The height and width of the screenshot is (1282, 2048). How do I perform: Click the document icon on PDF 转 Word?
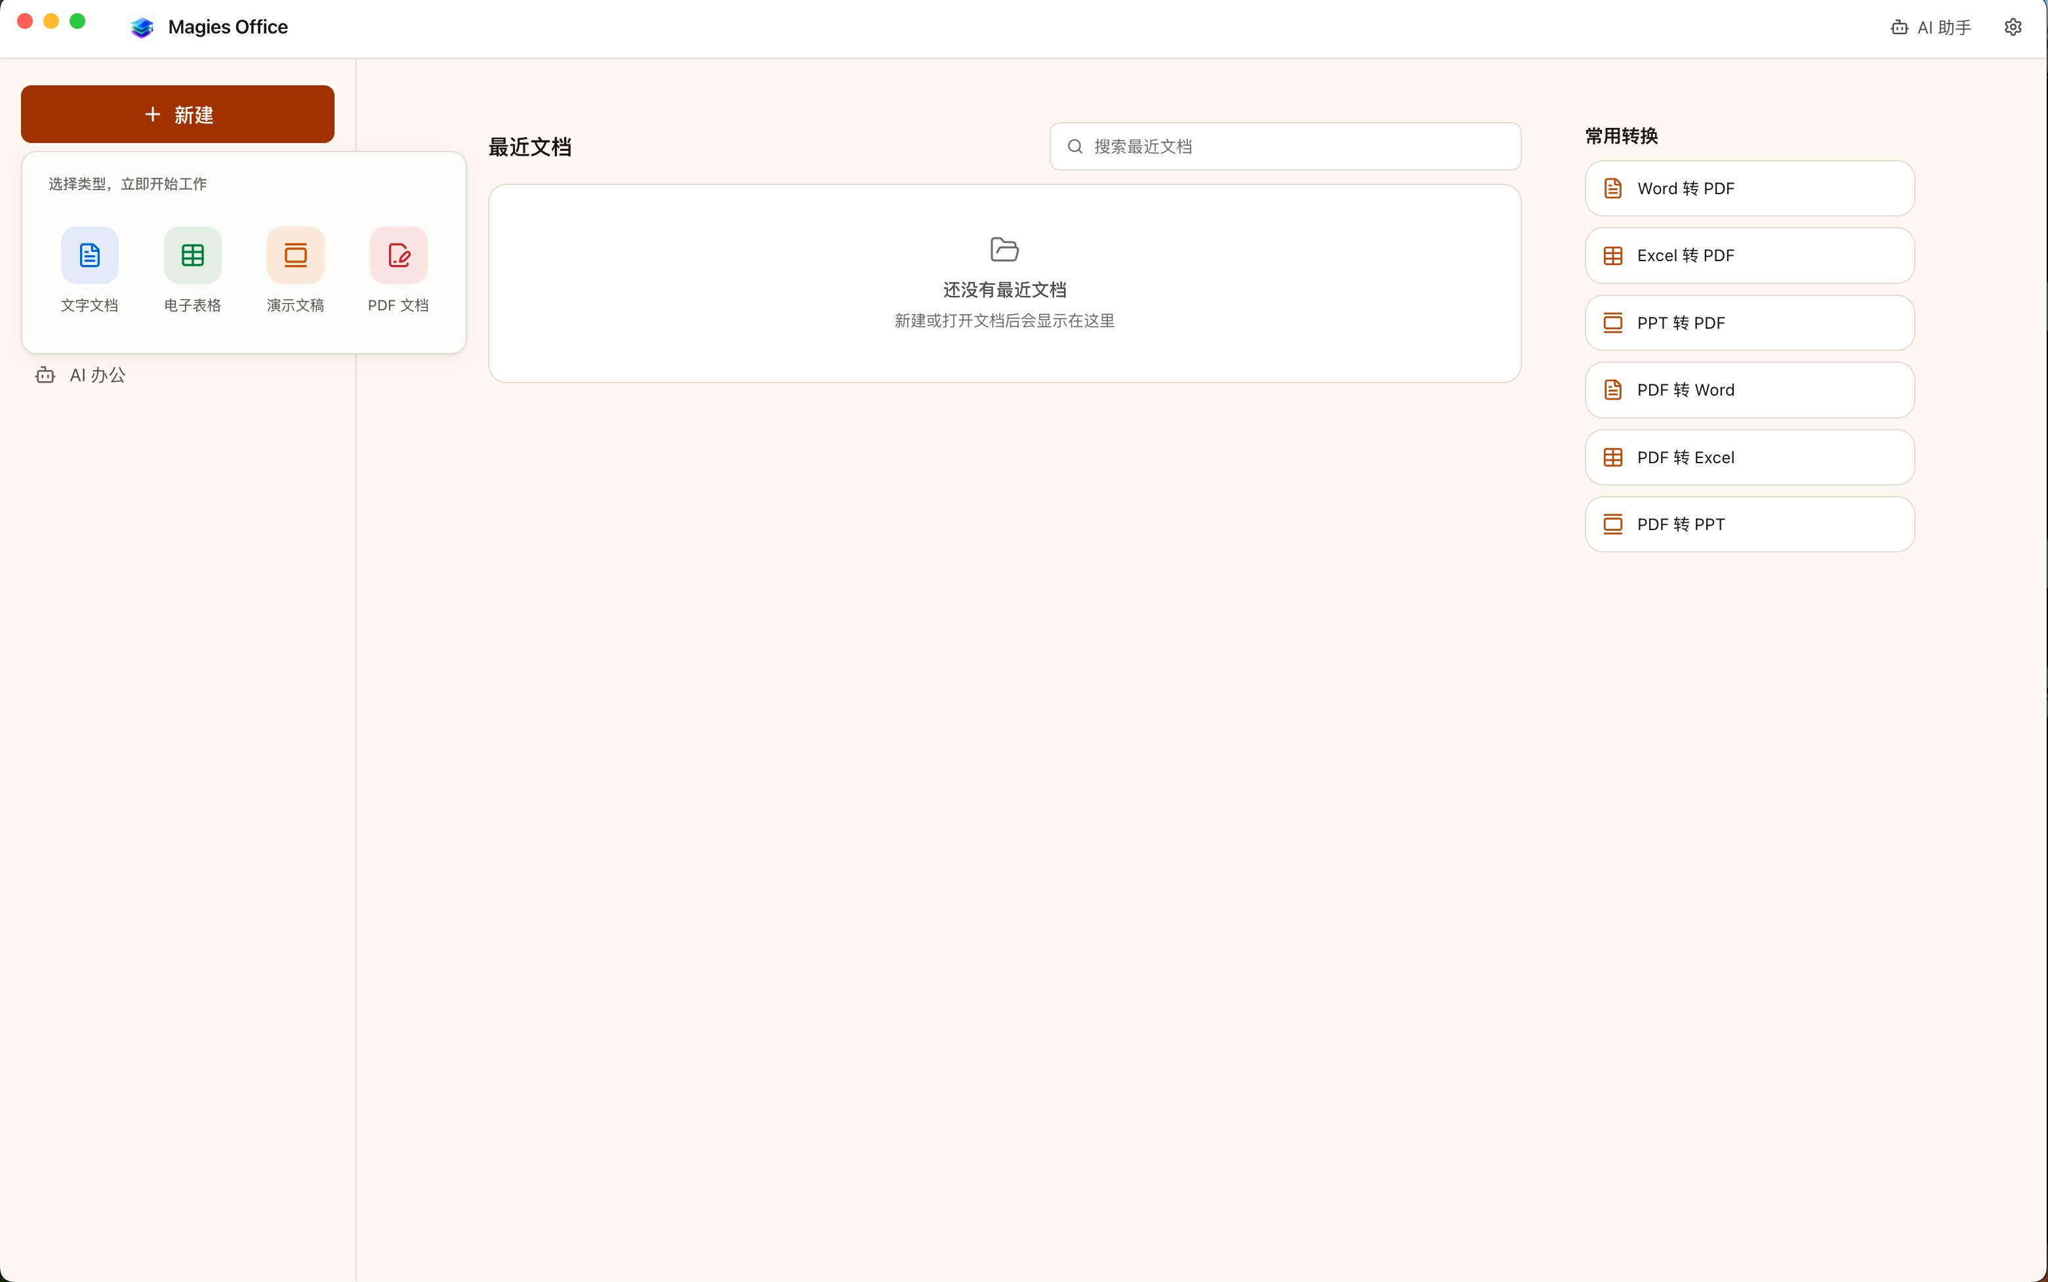pyautogui.click(x=1613, y=390)
